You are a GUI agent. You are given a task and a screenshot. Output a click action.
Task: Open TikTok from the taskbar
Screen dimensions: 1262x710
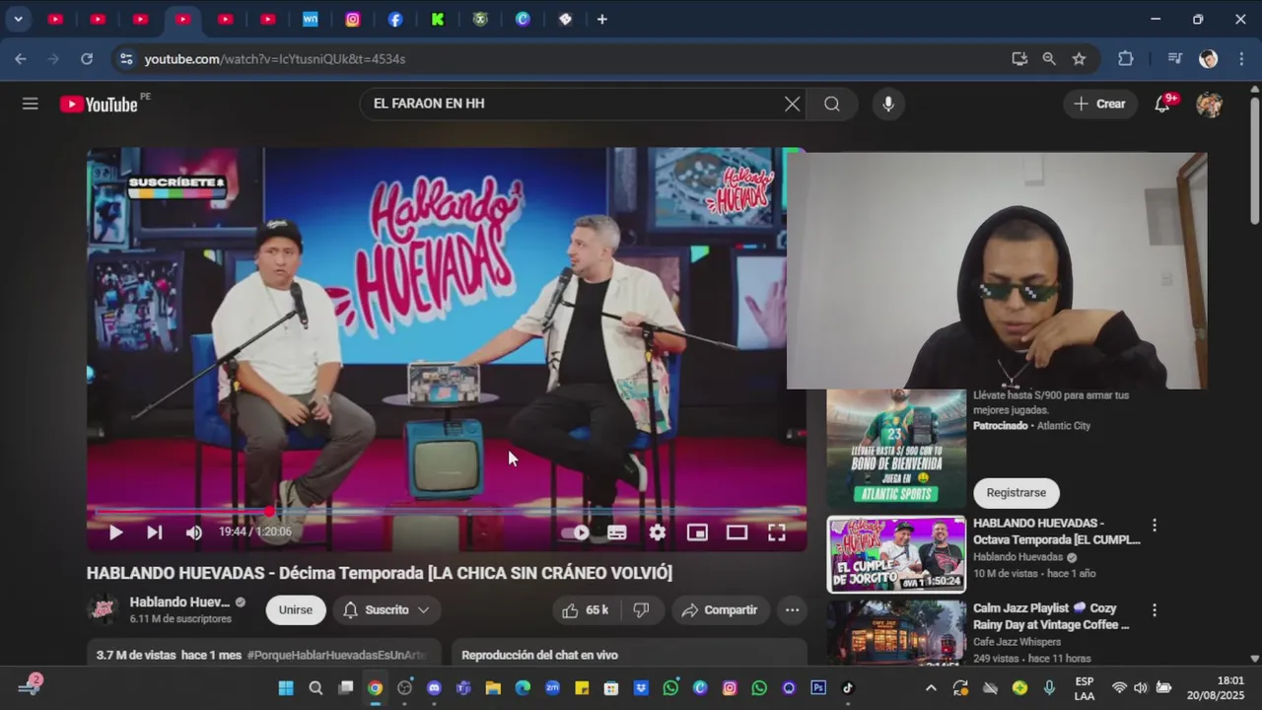point(848,688)
